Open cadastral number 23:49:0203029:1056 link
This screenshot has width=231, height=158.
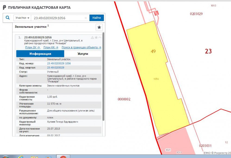[x=59, y=63]
